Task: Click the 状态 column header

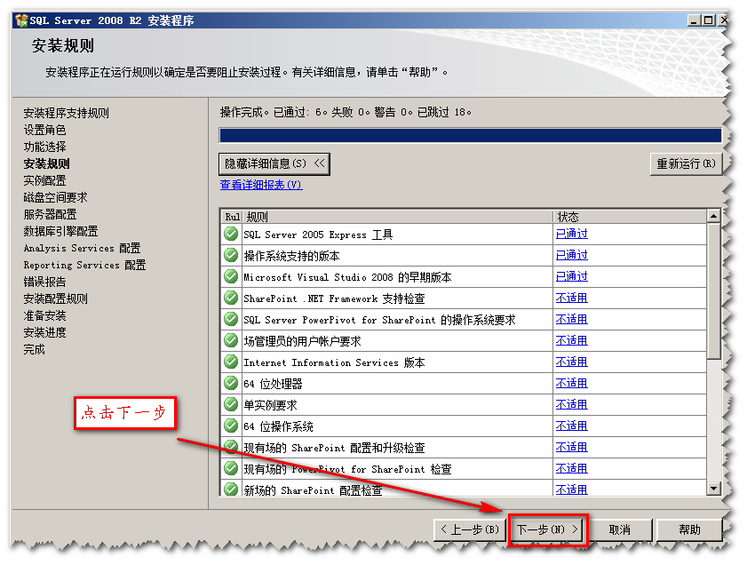Action: [x=630, y=218]
